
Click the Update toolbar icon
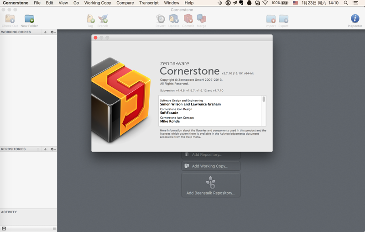click(174, 21)
